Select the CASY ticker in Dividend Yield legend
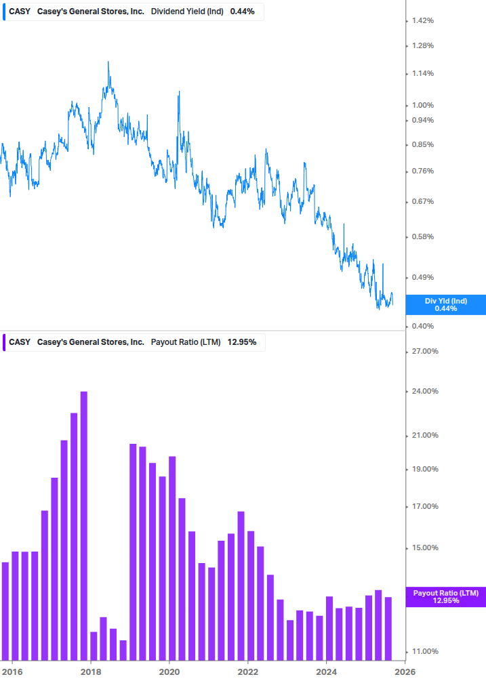 pyautogui.click(x=19, y=12)
